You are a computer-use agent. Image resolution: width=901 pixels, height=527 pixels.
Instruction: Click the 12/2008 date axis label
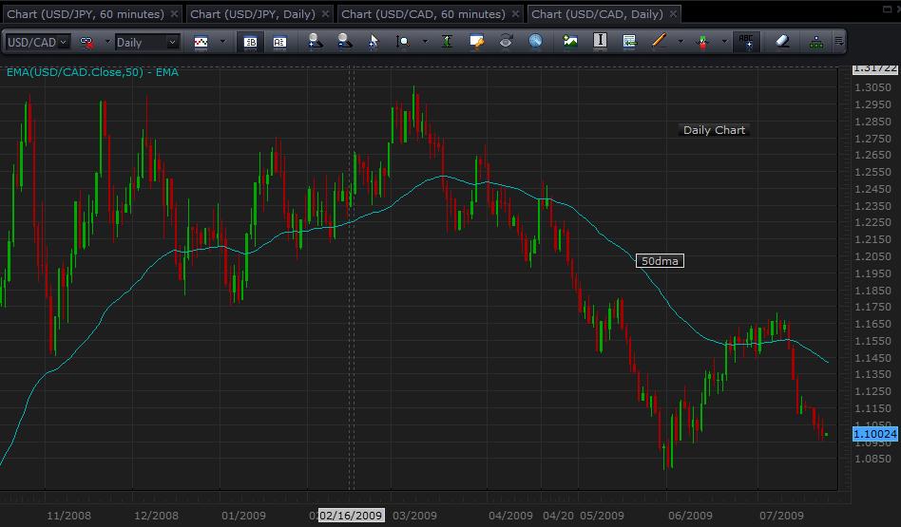(x=156, y=516)
